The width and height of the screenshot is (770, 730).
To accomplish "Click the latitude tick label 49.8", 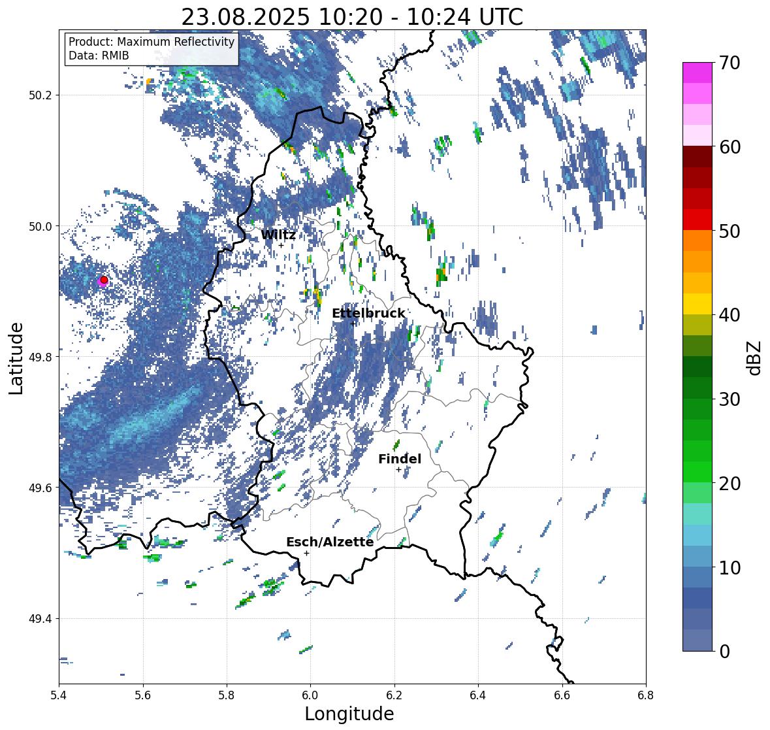I will tap(40, 357).
